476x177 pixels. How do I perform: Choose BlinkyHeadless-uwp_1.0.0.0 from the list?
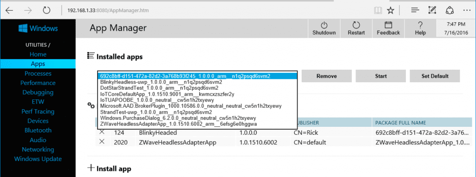(197, 82)
